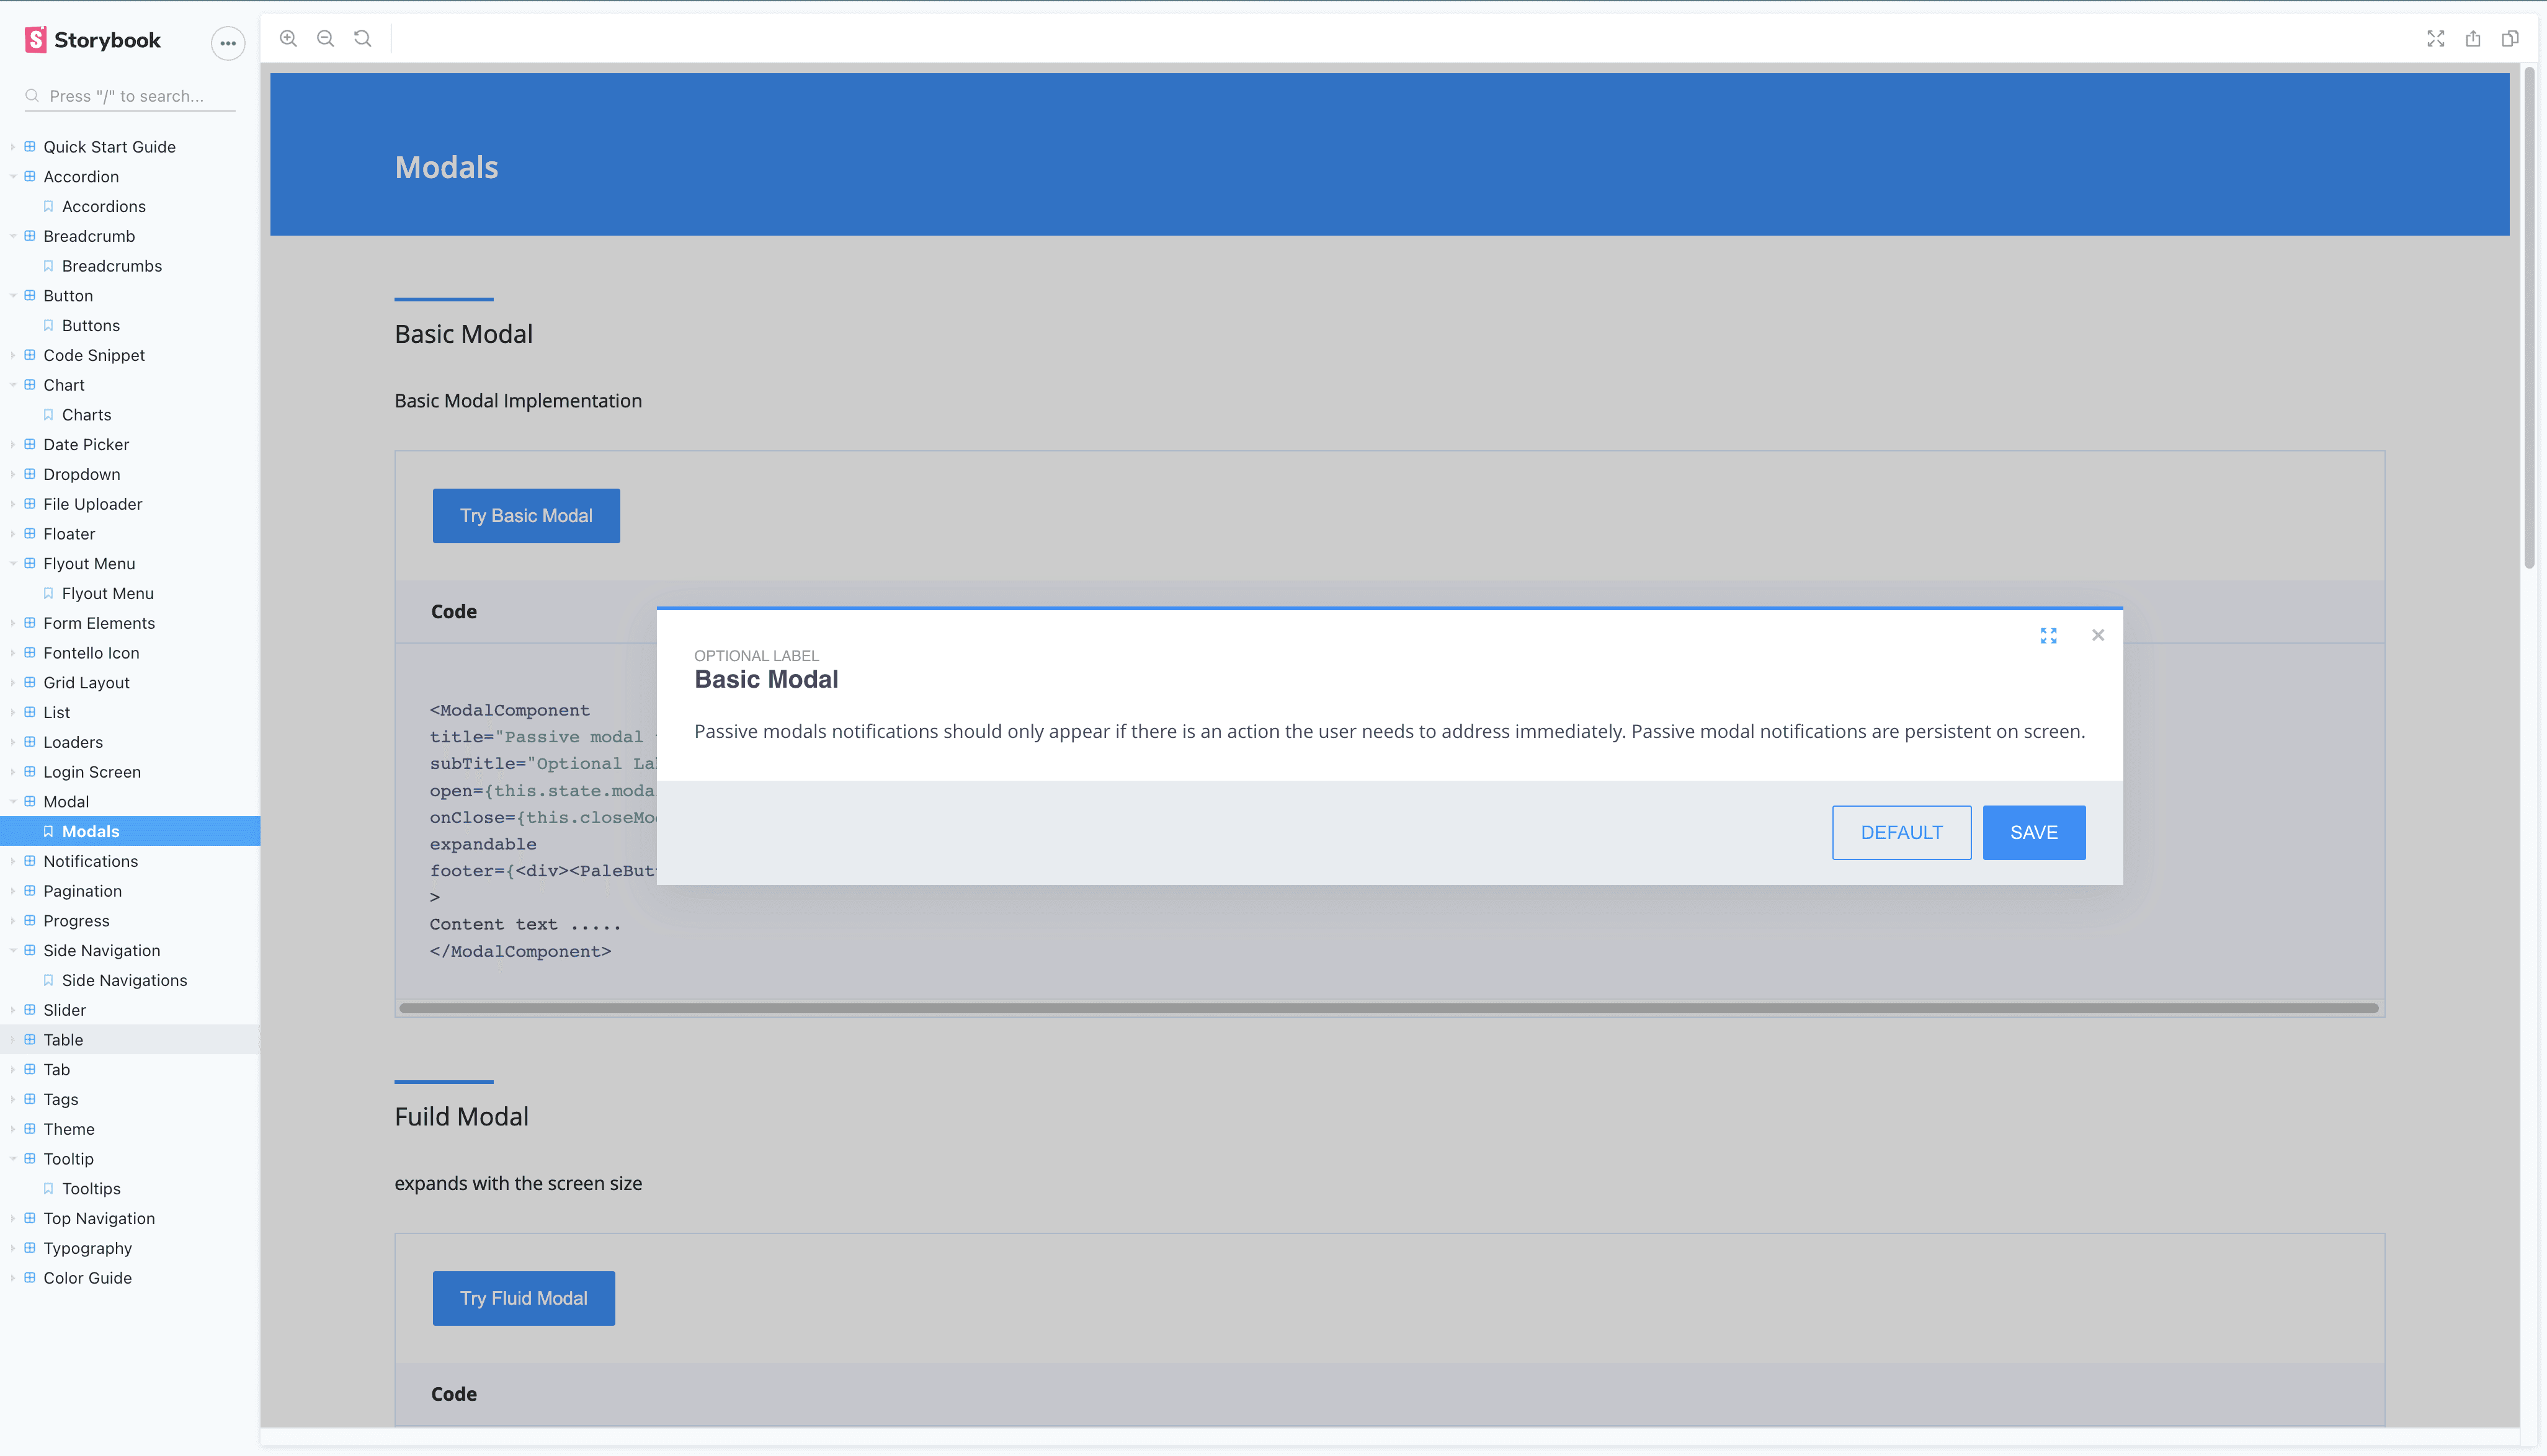
Task: Expand the Date Picker tree group
Action: (x=85, y=444)
